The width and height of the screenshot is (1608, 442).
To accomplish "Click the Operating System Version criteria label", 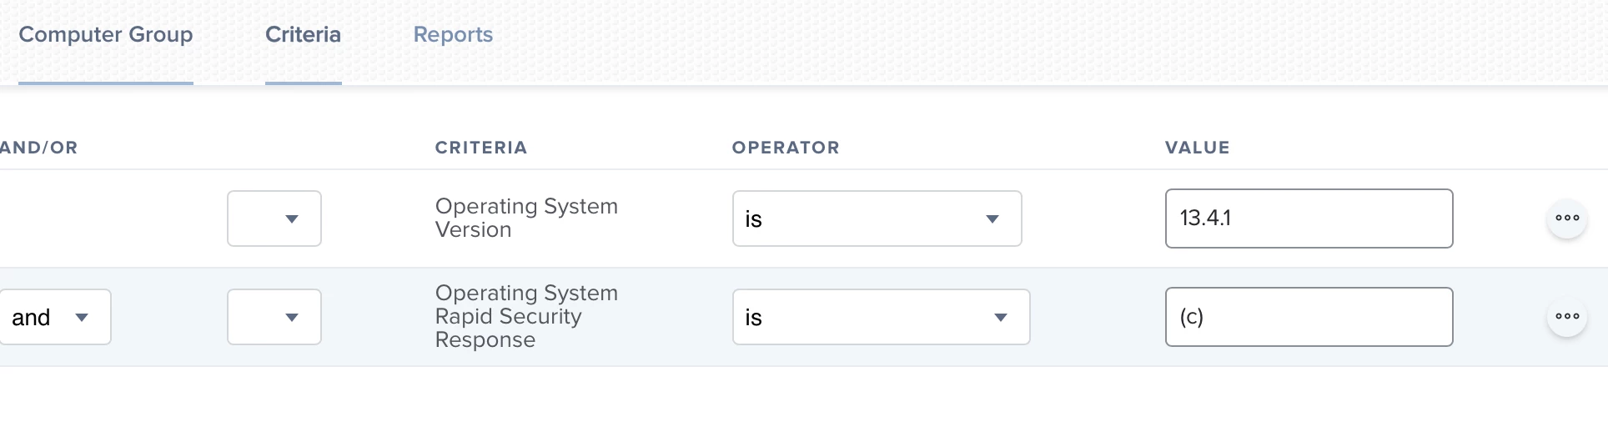I will tap(526, 218).
